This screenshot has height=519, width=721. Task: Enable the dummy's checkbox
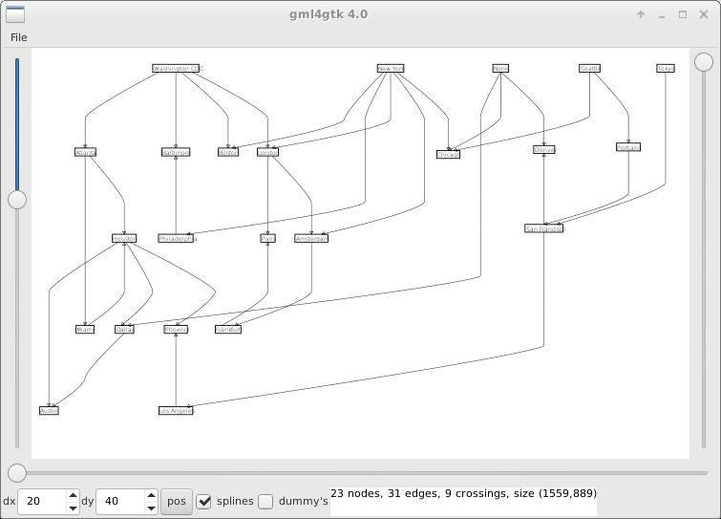click(x=265, y=501)
